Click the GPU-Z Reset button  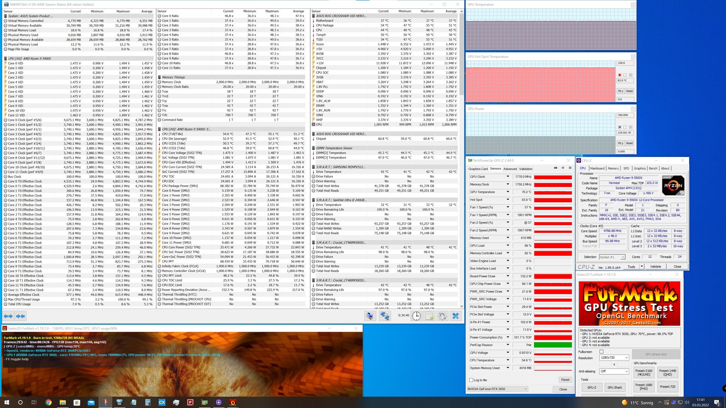click(x=565, y=380)
